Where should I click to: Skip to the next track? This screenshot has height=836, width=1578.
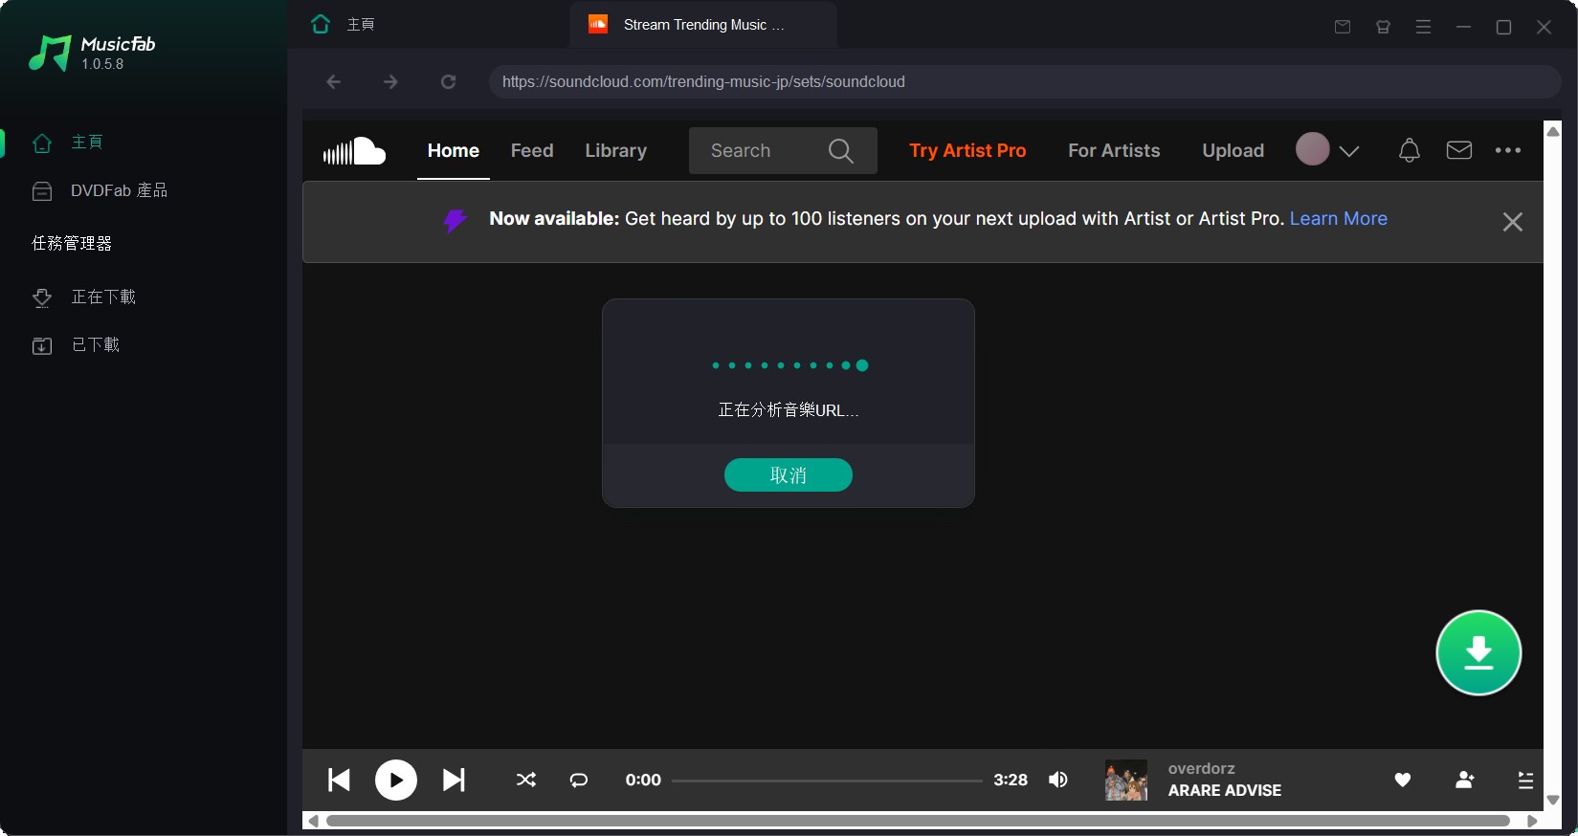point(454,781)
